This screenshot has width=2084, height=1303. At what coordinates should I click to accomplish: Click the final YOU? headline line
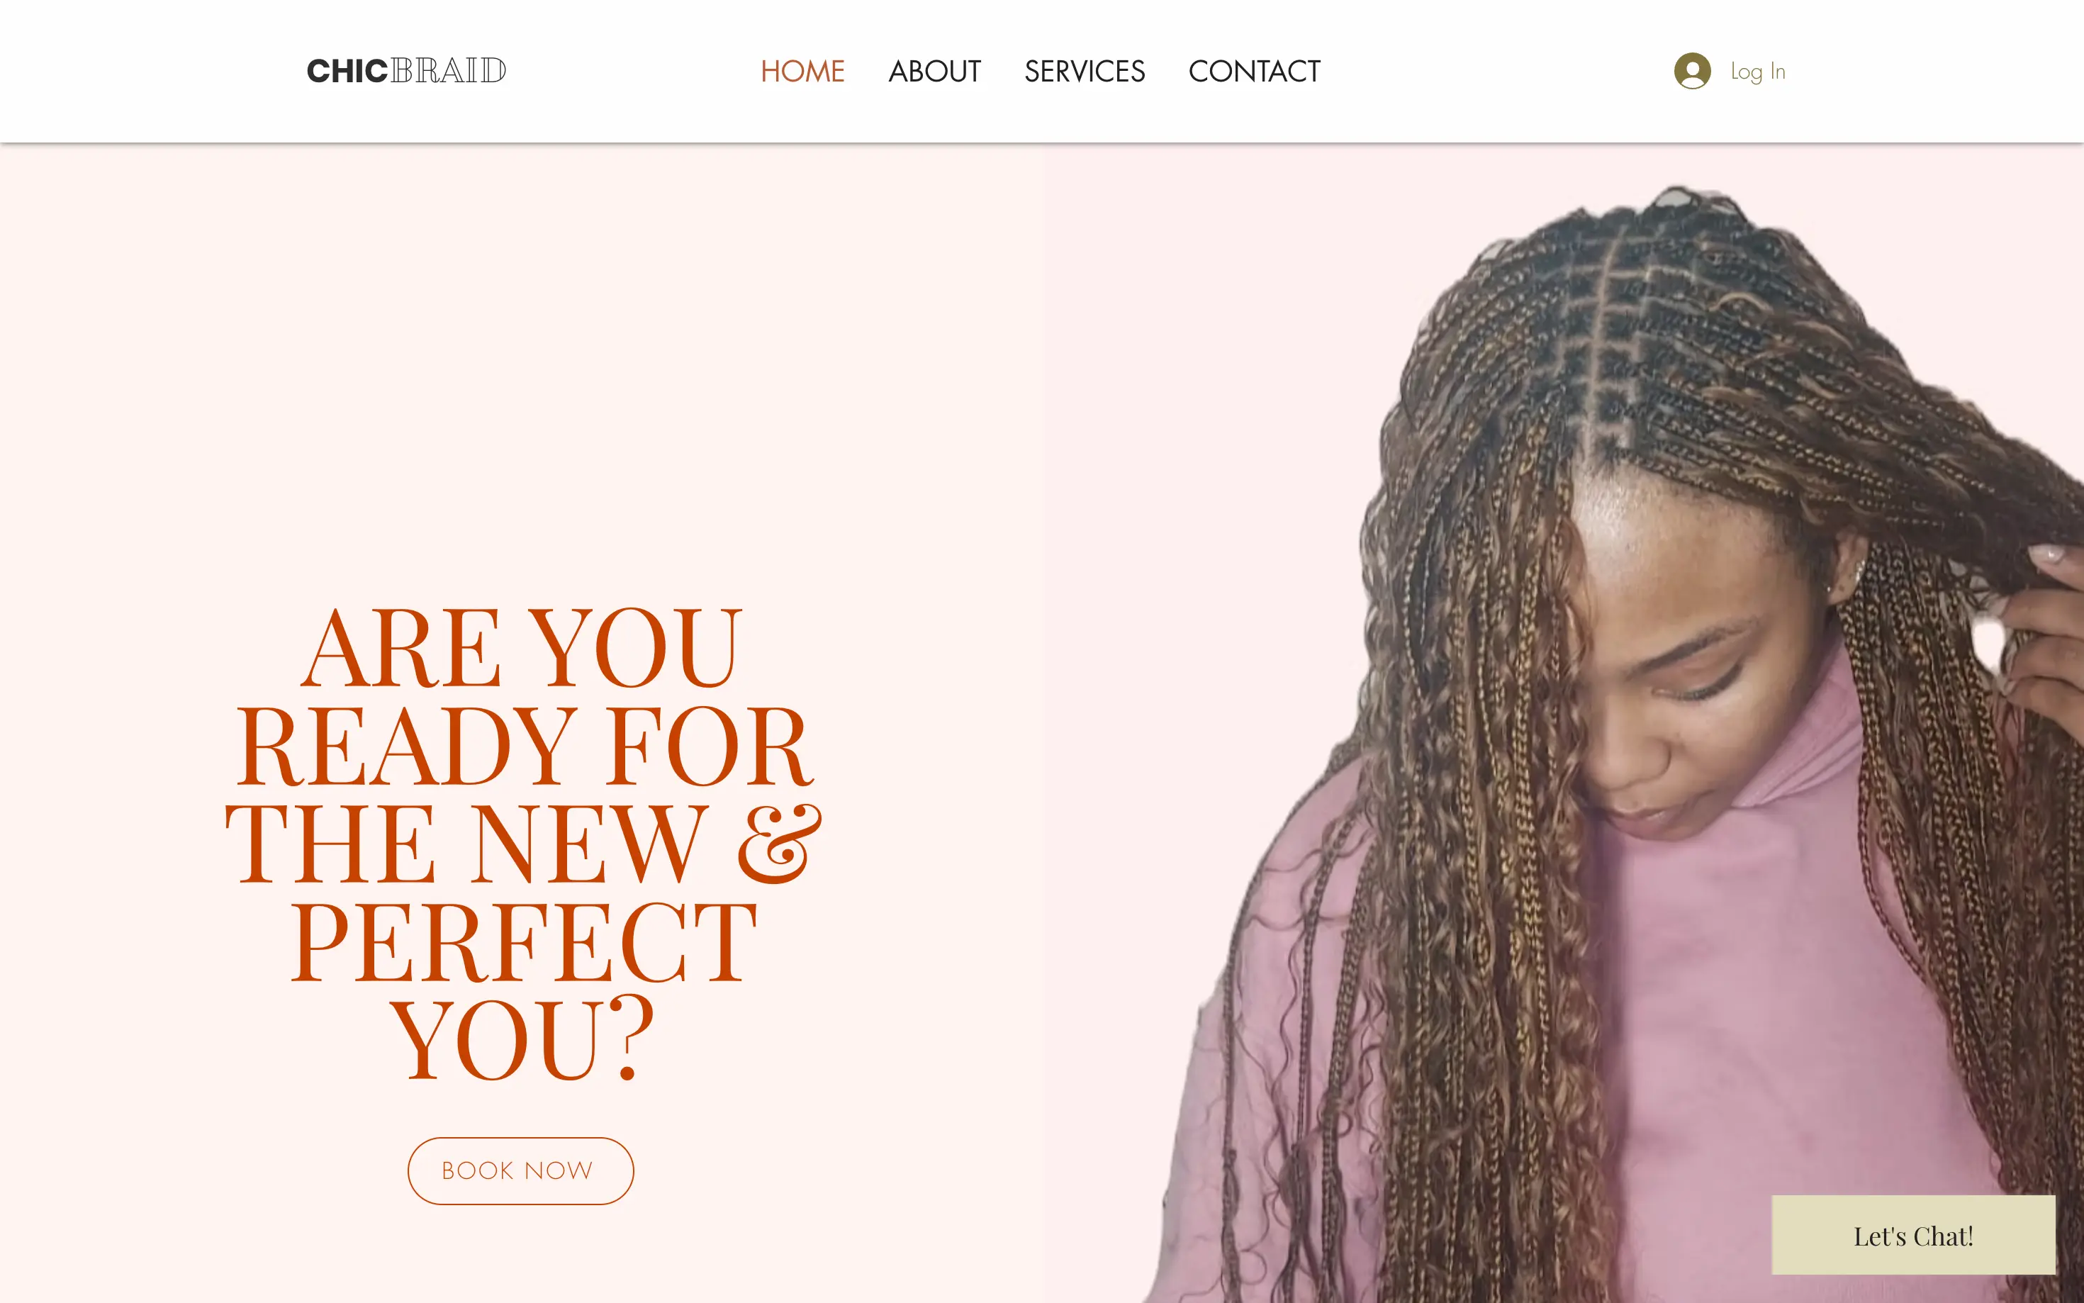pos(522,1039)
